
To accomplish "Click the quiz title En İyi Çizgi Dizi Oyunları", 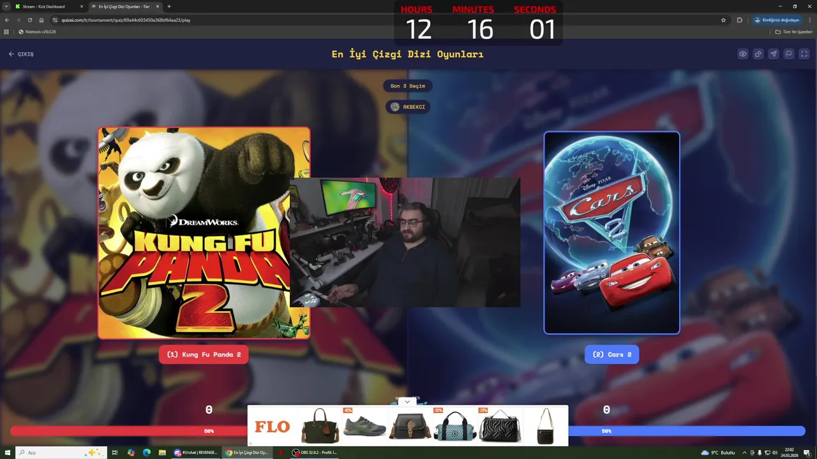I will pos(407,54).
